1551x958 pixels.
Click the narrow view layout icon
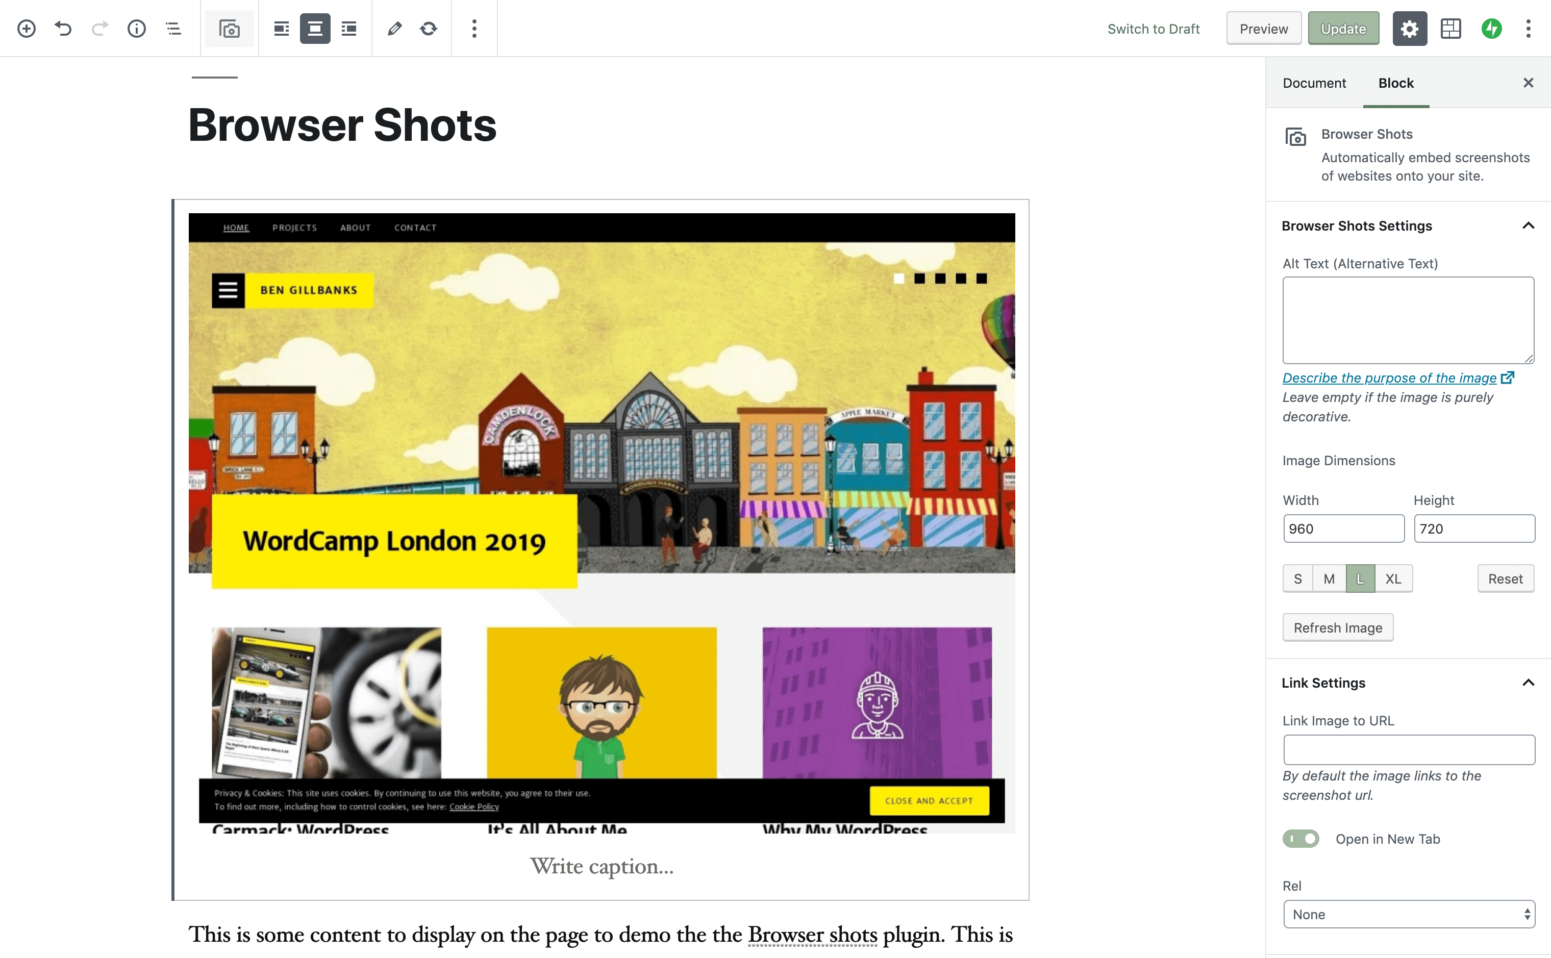(280, 28)
